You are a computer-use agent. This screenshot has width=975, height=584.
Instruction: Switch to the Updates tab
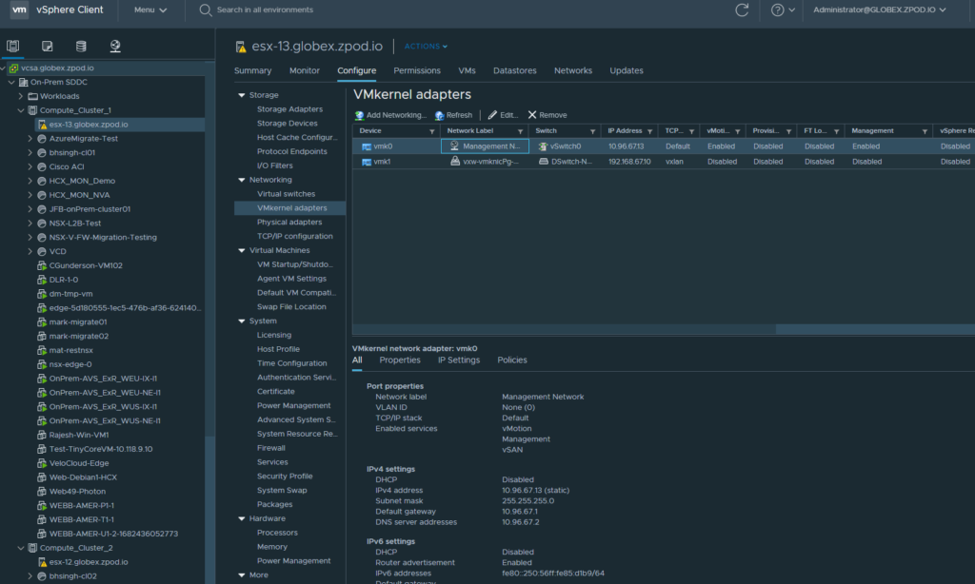coord(627,70)
